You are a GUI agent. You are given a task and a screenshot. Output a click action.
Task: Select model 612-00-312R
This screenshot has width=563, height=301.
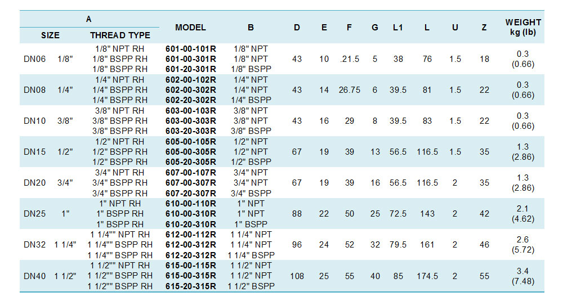pos(191,245)
